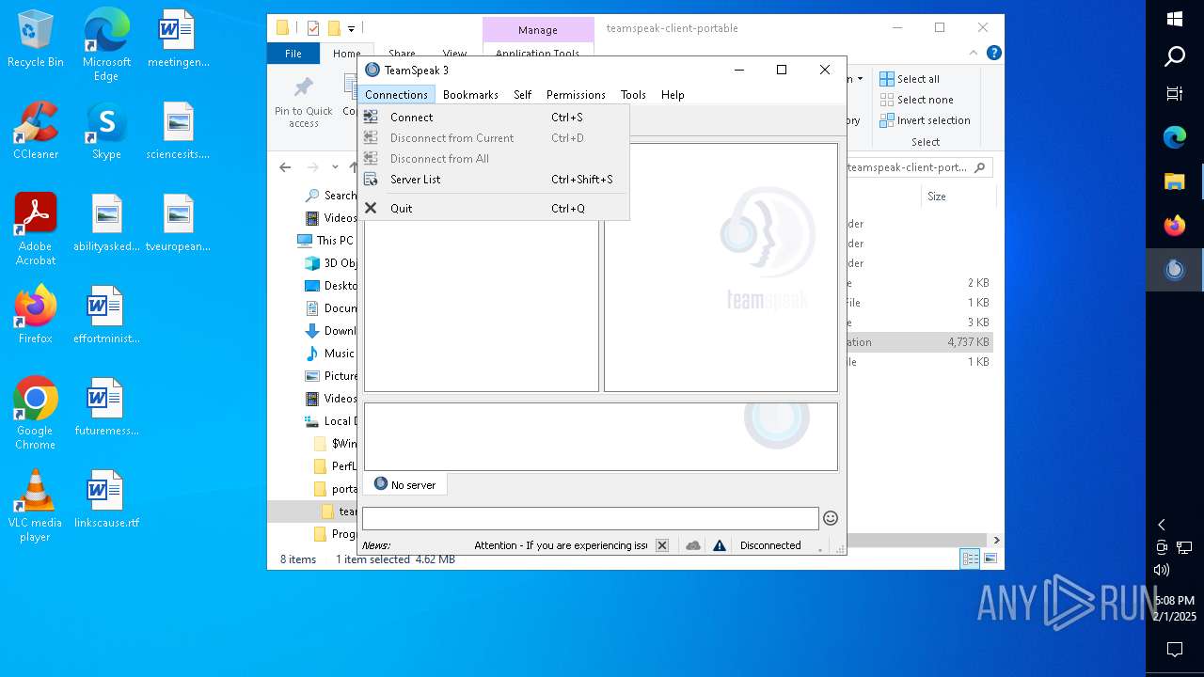
Task: Open File Explorer from taskbar
Action: tap(1175, 181)
